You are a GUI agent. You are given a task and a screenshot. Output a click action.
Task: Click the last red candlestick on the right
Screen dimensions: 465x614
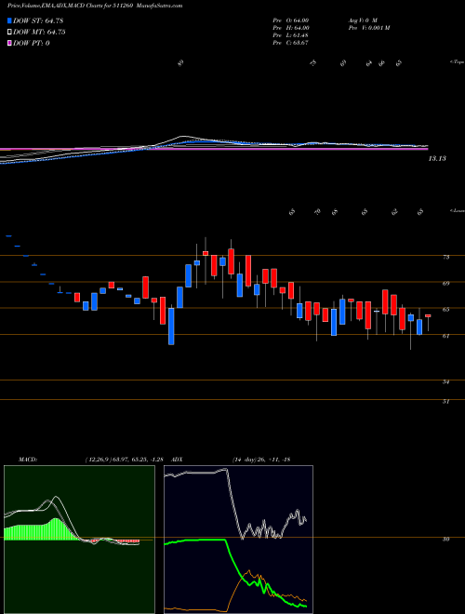point(428,315)
